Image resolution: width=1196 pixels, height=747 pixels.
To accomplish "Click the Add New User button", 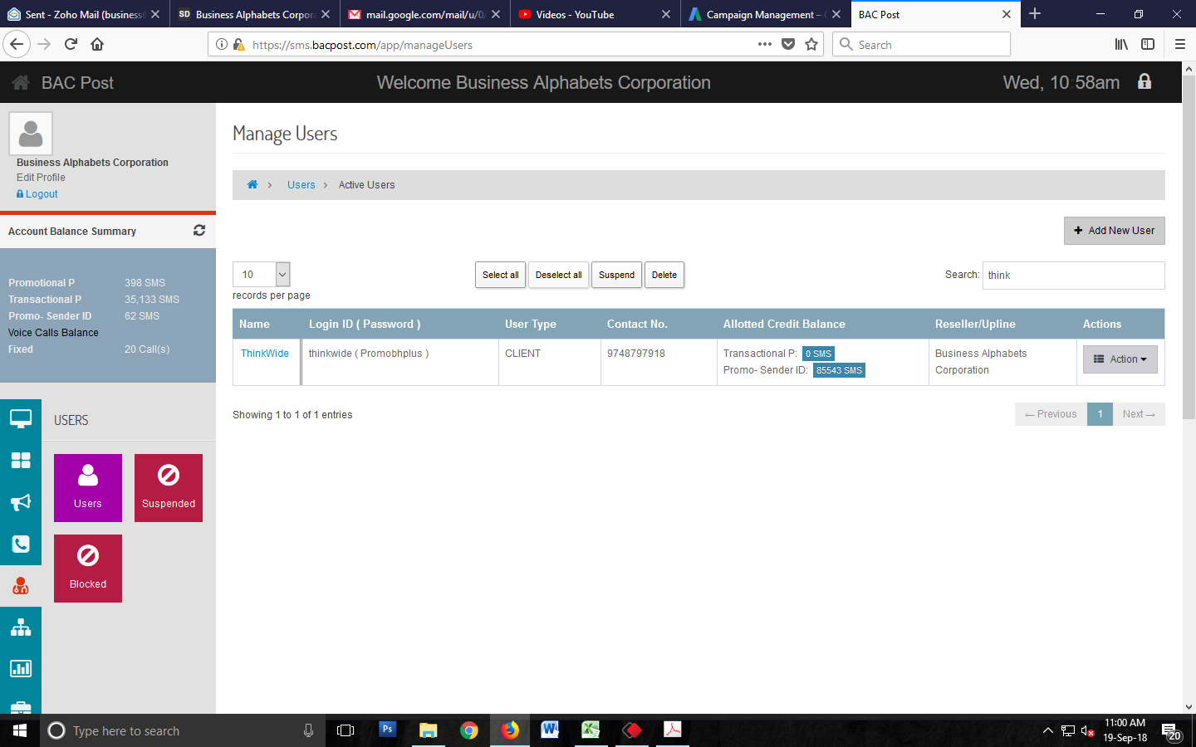I will click(x=1114, y=231).
